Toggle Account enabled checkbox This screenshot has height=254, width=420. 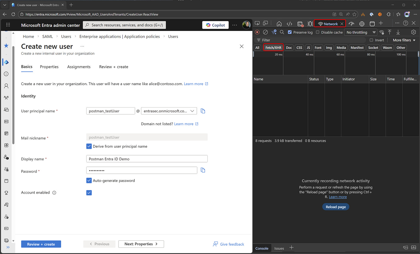pos(89,193)
